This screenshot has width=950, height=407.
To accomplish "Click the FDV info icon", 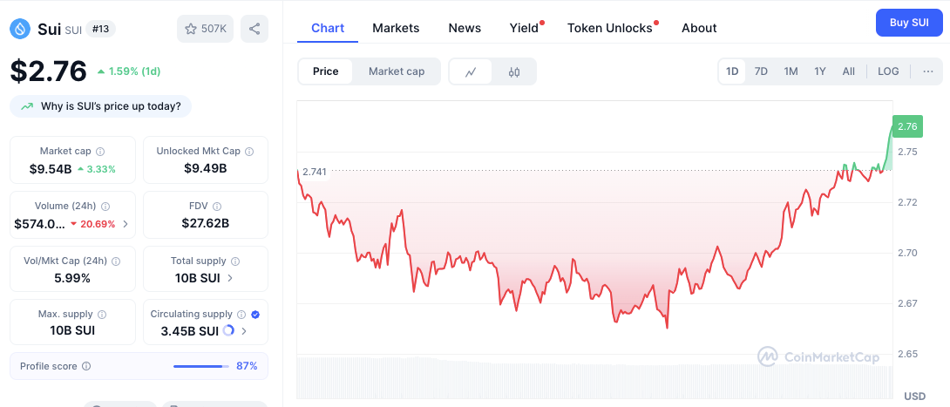I will pyautogui.click(x=217, y=207).
